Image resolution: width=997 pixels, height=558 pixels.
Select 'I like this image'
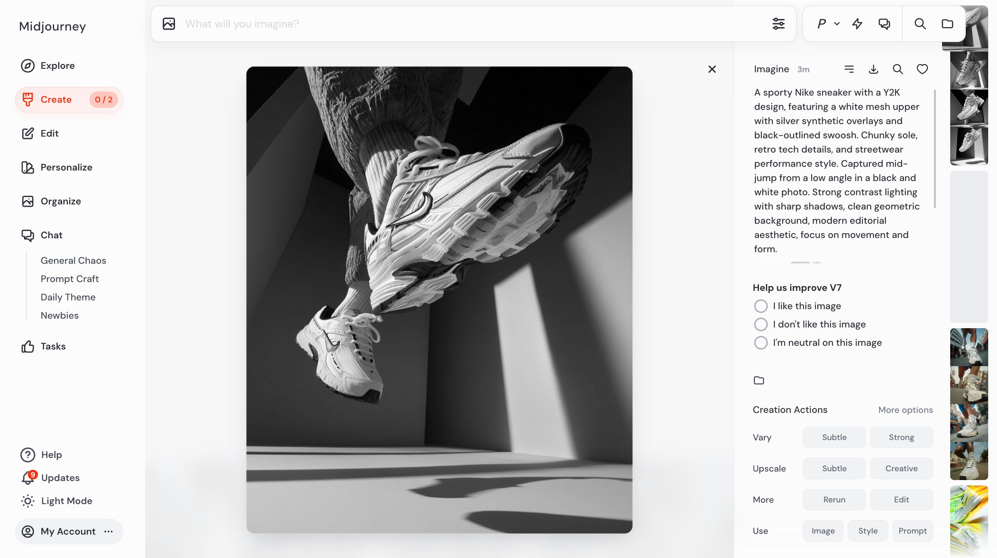click(797, 306)
